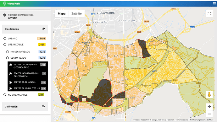The image size is (217, 122).
Task: Select the Street View pegman
Action: [x=209, y=94]
